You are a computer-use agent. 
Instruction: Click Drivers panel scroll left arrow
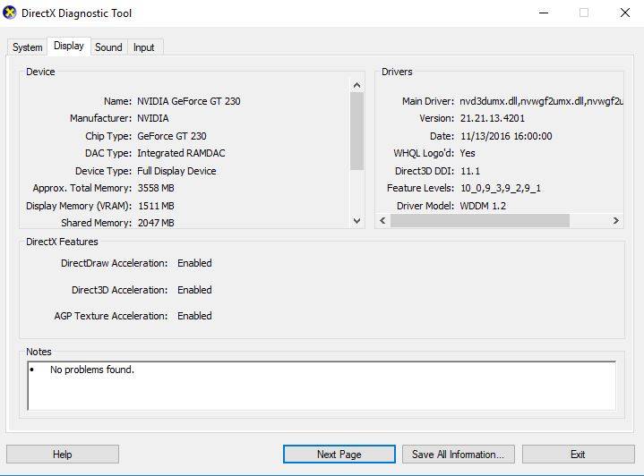coord(382,221)
